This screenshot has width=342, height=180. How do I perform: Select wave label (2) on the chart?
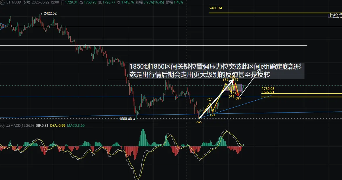point(212,115)
